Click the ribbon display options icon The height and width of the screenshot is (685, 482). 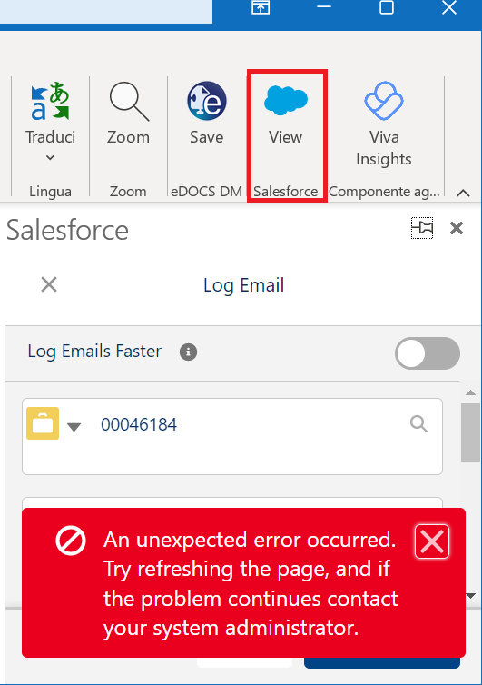261,8
